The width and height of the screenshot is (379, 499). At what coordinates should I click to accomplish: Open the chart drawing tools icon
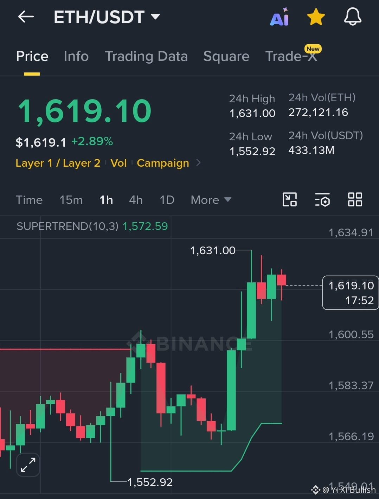tap(290, 199)
